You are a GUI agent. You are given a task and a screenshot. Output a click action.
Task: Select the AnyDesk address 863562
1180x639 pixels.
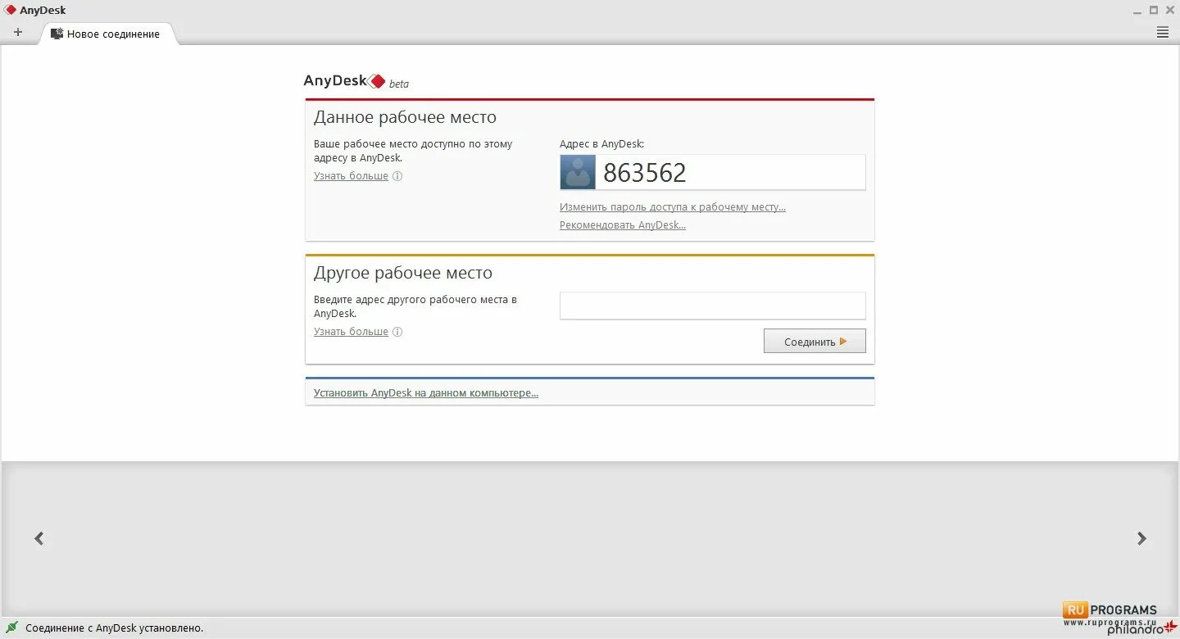(x=645, y=173)
